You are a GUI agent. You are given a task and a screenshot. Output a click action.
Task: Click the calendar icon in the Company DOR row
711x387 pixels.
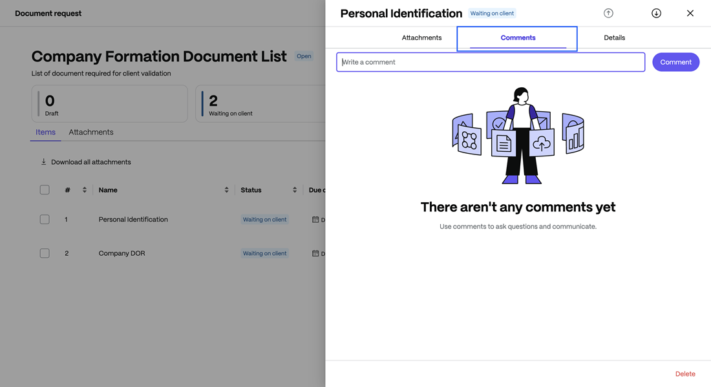(x=315, y=253)
